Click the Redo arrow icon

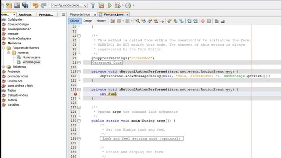tap(43, 6)
